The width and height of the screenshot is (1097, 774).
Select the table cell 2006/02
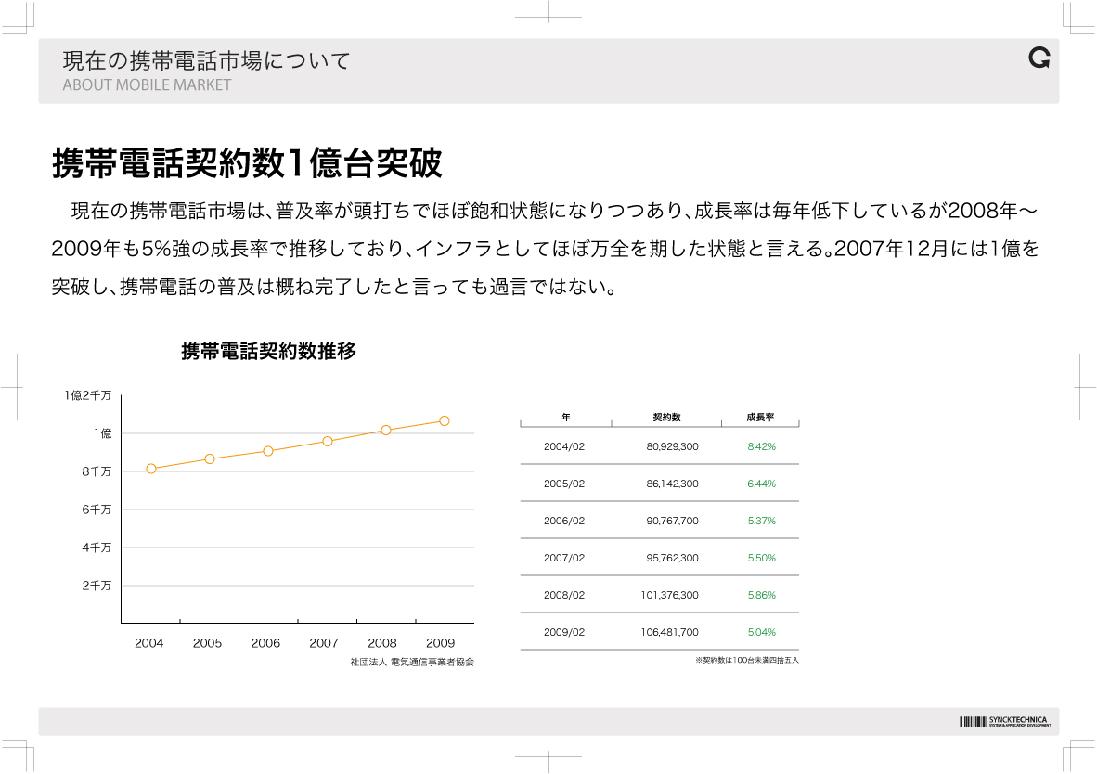click(x=564, y=521)
